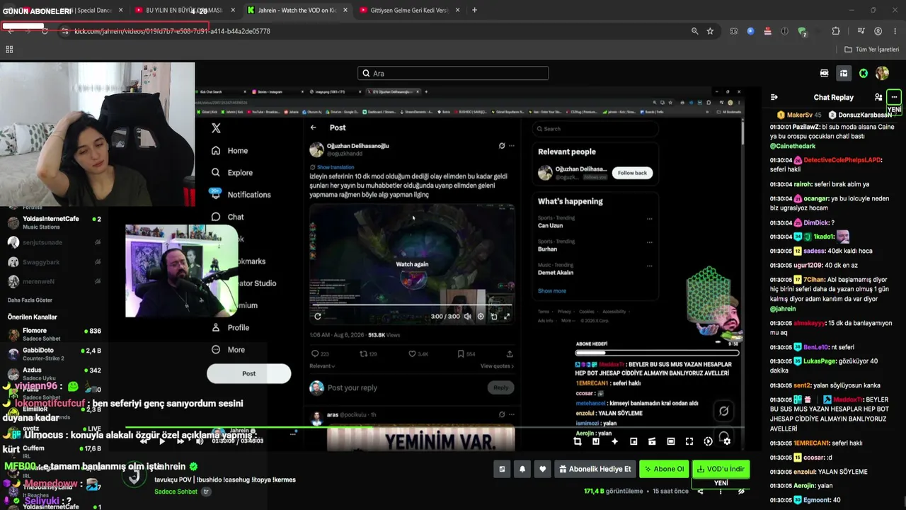
Task: Open the YoldasInternetCafe channel in sidebar
Action: coord(54,222)
